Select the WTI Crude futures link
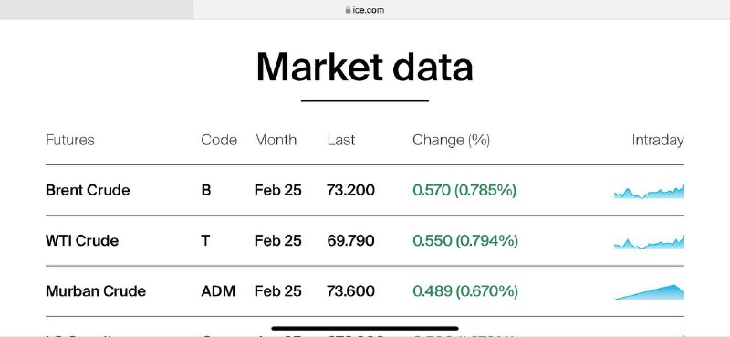This screenshot has width=730, height=337. 82,240
